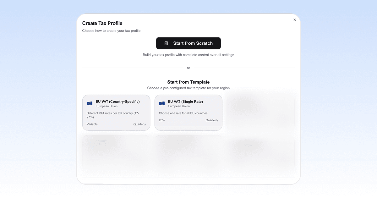Click Quarterly label on the Single Rate card
The height and width of the screenshot is (198, 377).
click(x=212, y=120)
